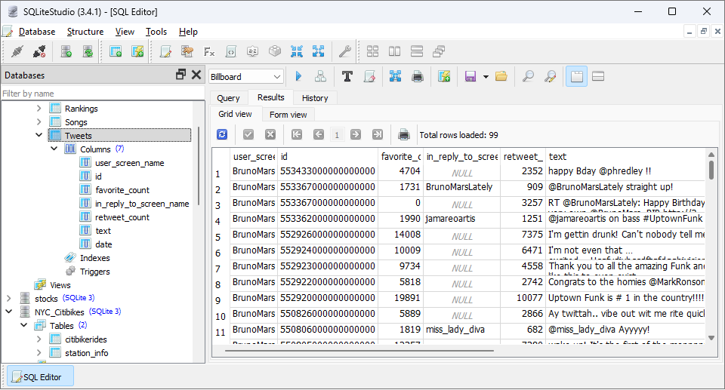Refresh the database schema icon

88,51
